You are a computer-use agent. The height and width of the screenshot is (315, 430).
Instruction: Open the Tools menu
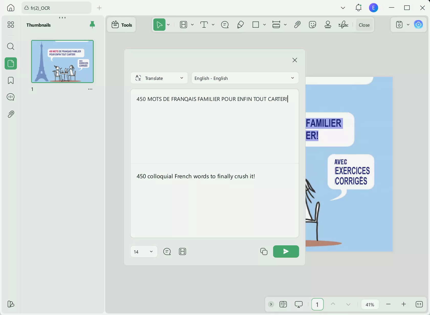coord(122,25)
